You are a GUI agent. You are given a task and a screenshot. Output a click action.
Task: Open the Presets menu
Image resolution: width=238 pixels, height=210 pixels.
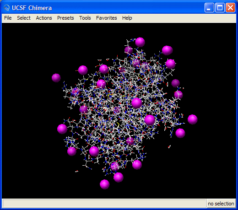pyautogui.click(x=65, y=18)
